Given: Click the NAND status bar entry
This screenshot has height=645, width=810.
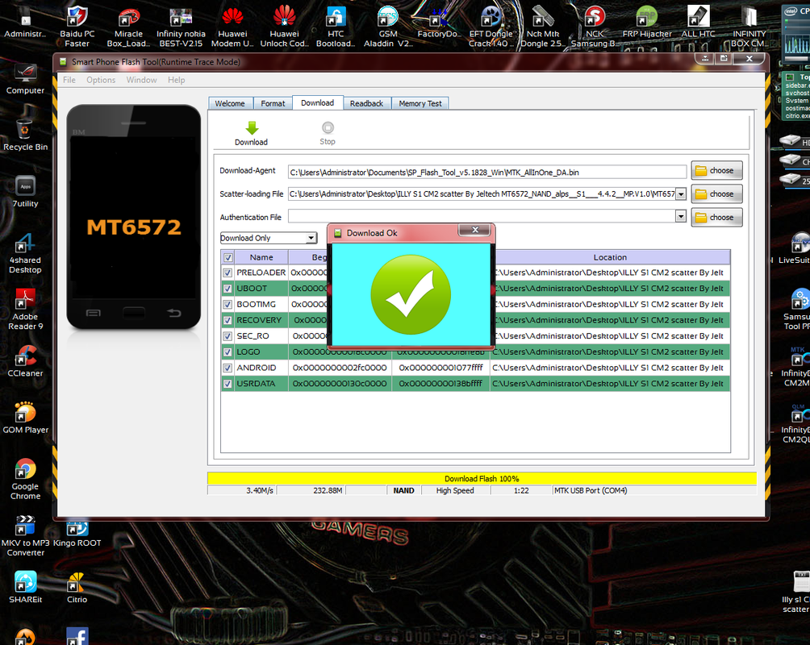Looking at the screenshot, I should coord(403,490).
